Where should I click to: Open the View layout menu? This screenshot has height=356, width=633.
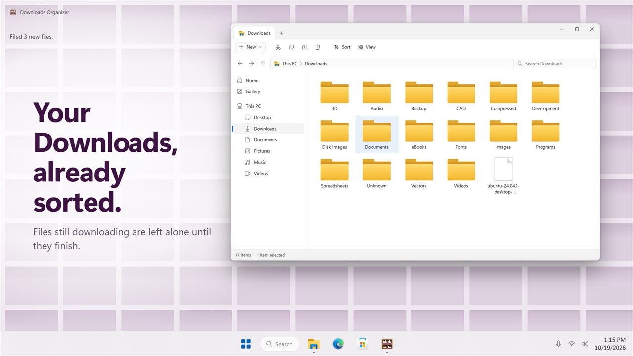tap(367, 47)
